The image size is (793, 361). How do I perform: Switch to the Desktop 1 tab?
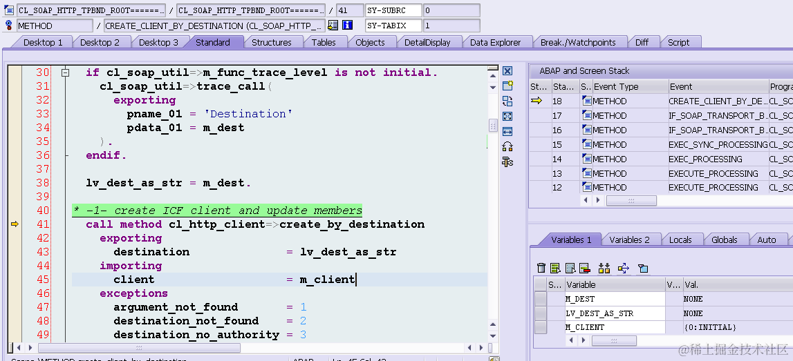(x=43, y=42)
